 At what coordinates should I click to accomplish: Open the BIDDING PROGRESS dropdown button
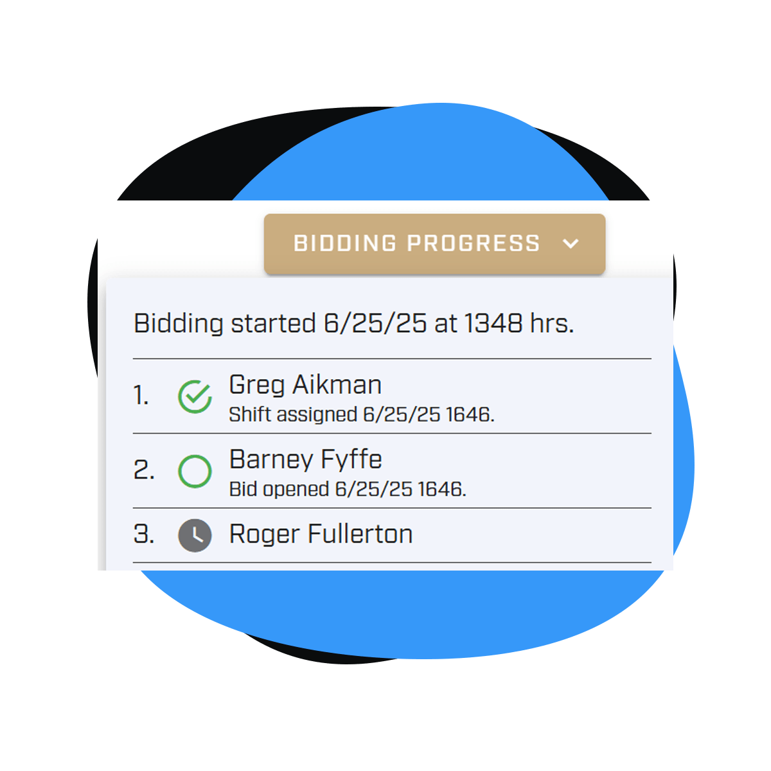point(435,244)
